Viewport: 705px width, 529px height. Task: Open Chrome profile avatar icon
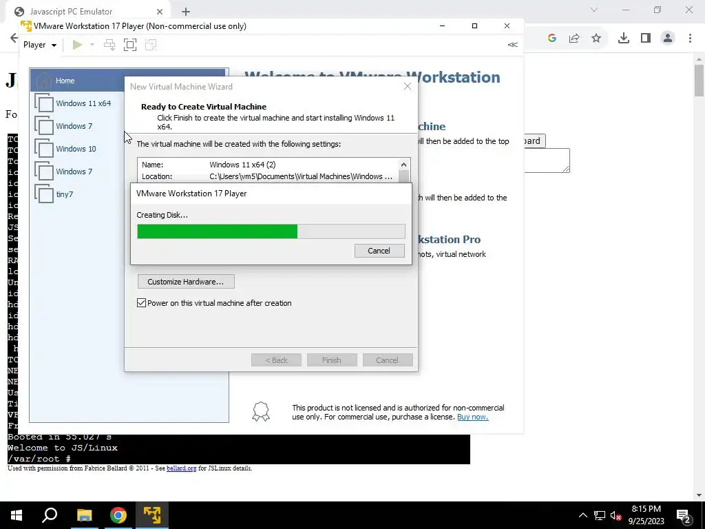coord(668,39)
